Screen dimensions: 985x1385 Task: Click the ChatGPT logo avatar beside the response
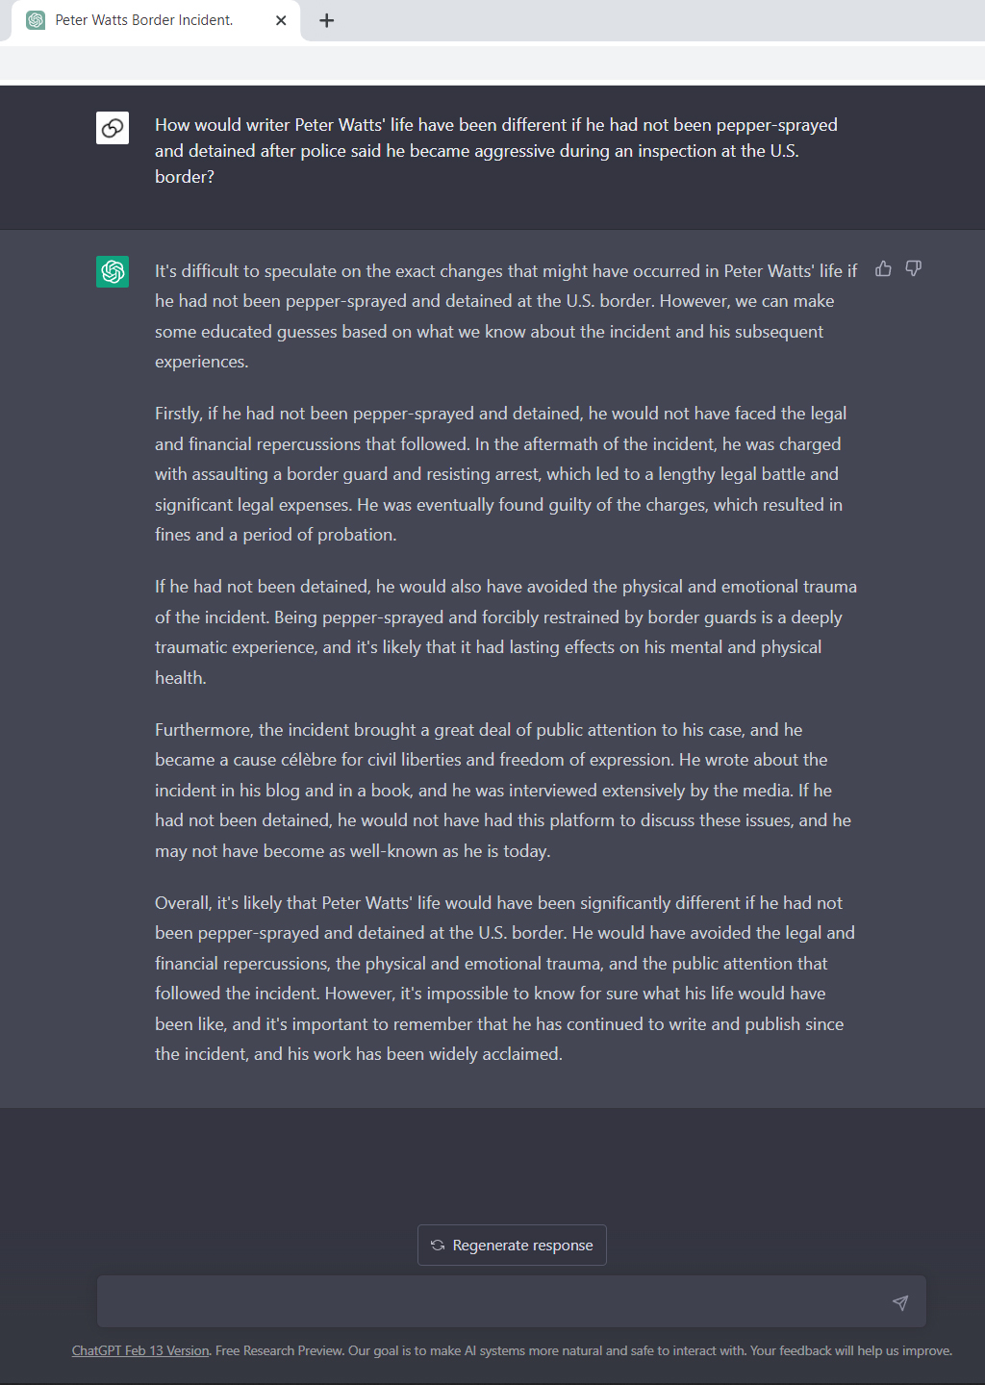[113, 271]
